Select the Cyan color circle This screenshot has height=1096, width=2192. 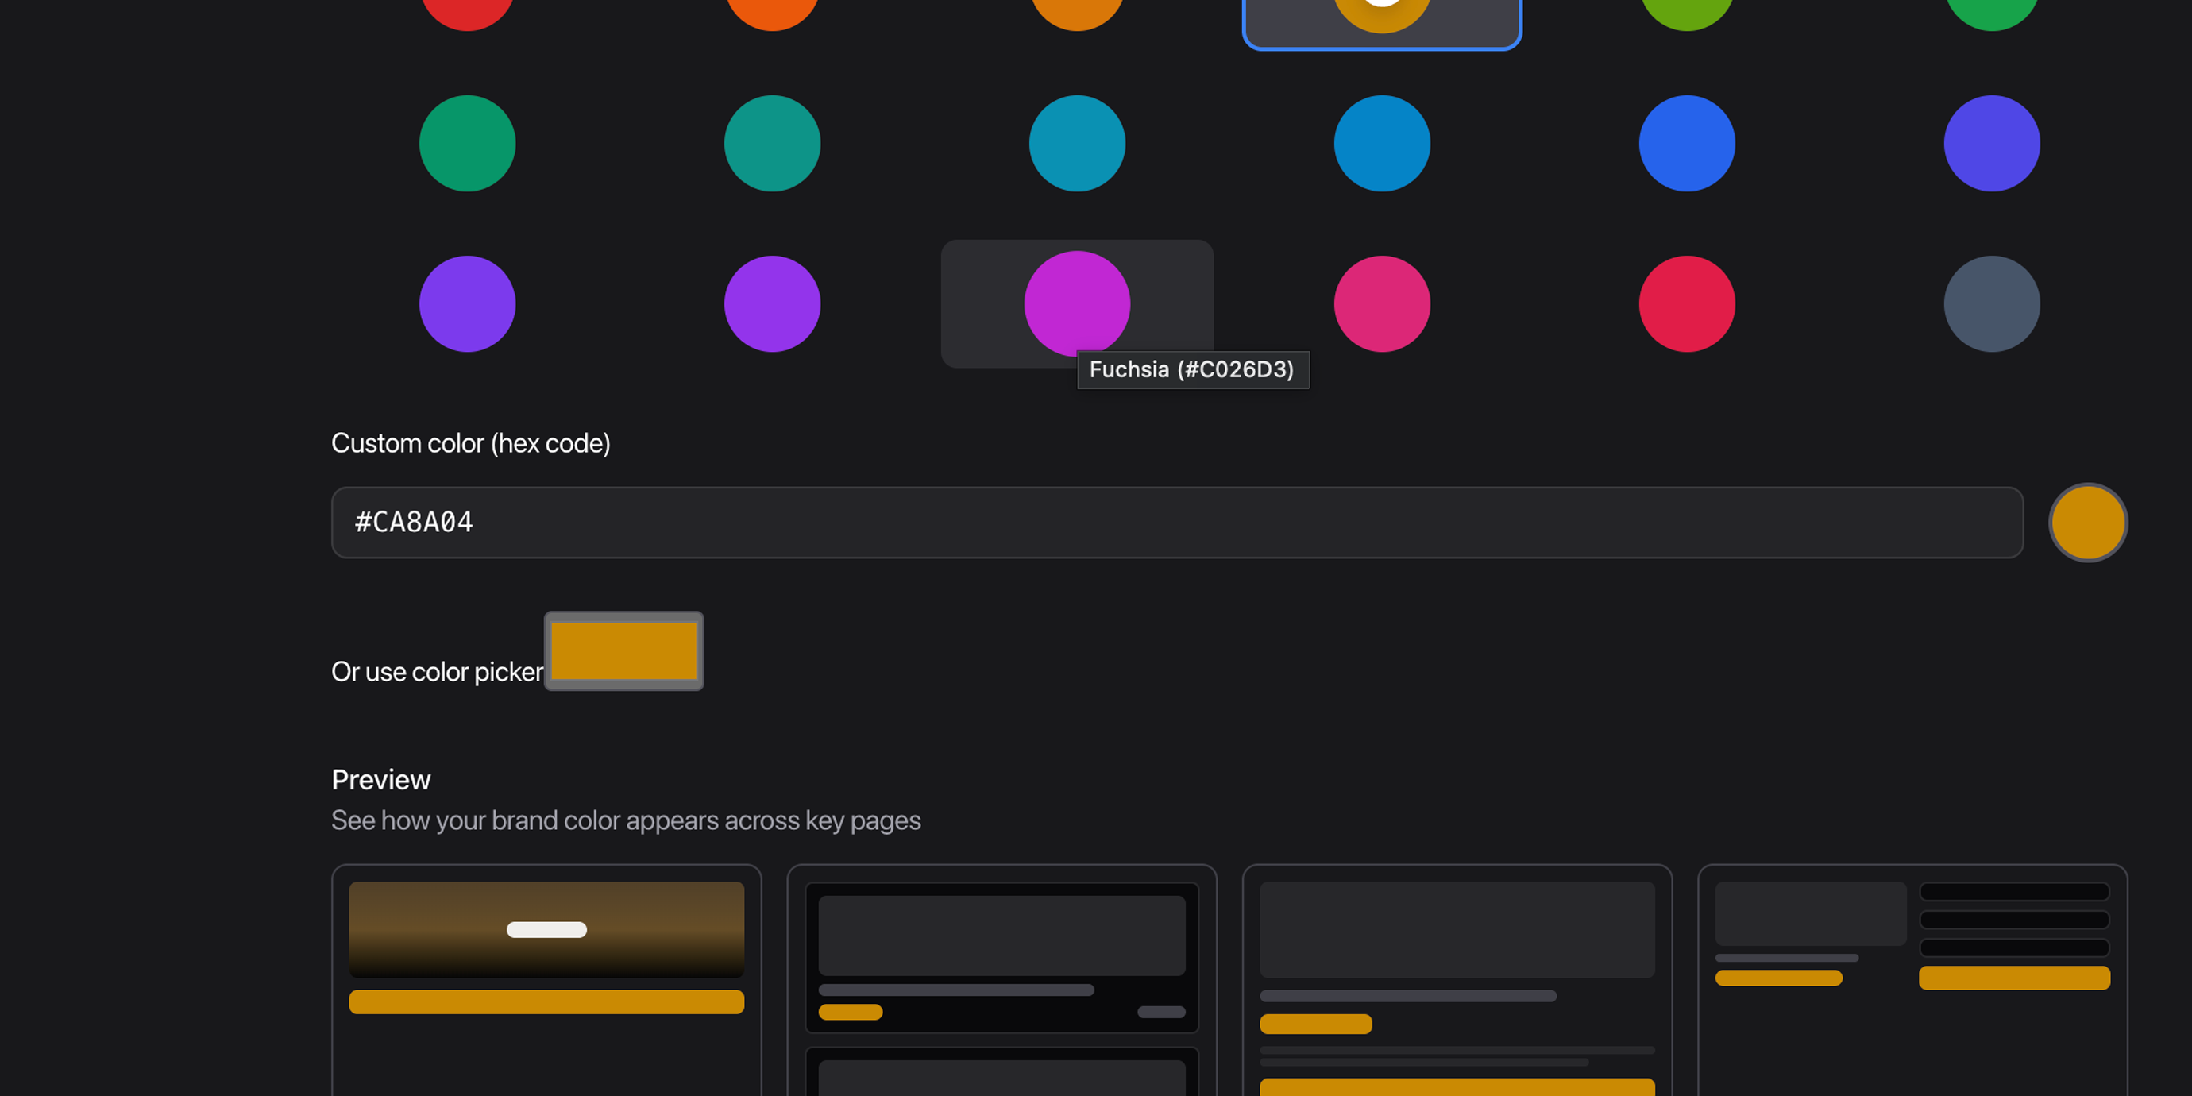pyautogui.click(x=1076, y=144)
